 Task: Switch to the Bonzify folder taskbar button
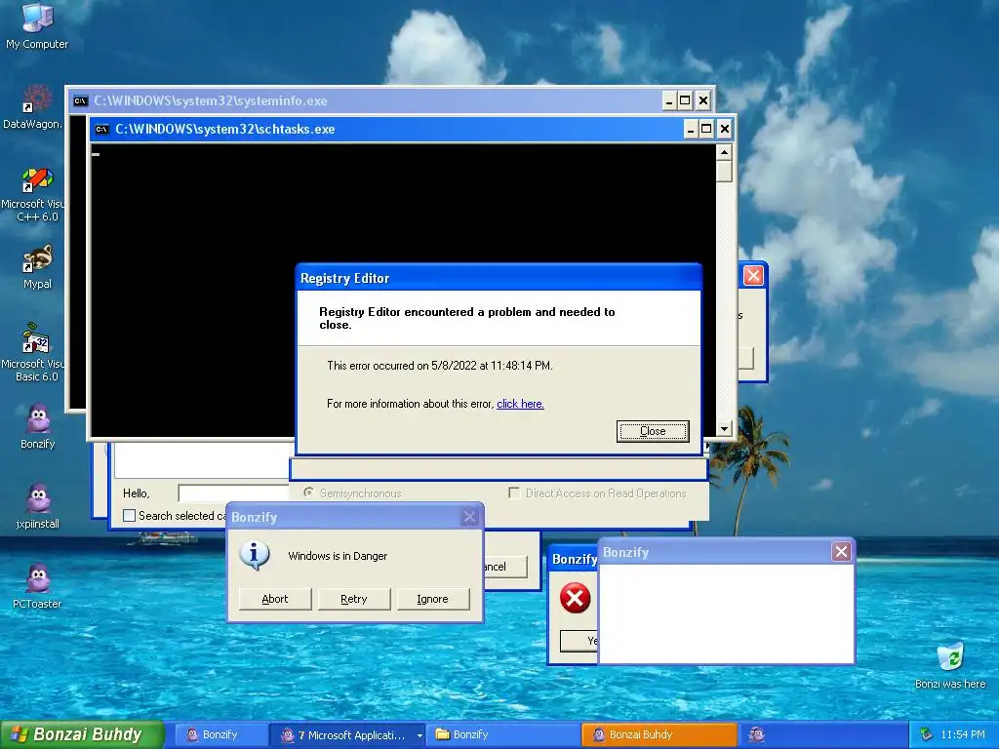503,734
